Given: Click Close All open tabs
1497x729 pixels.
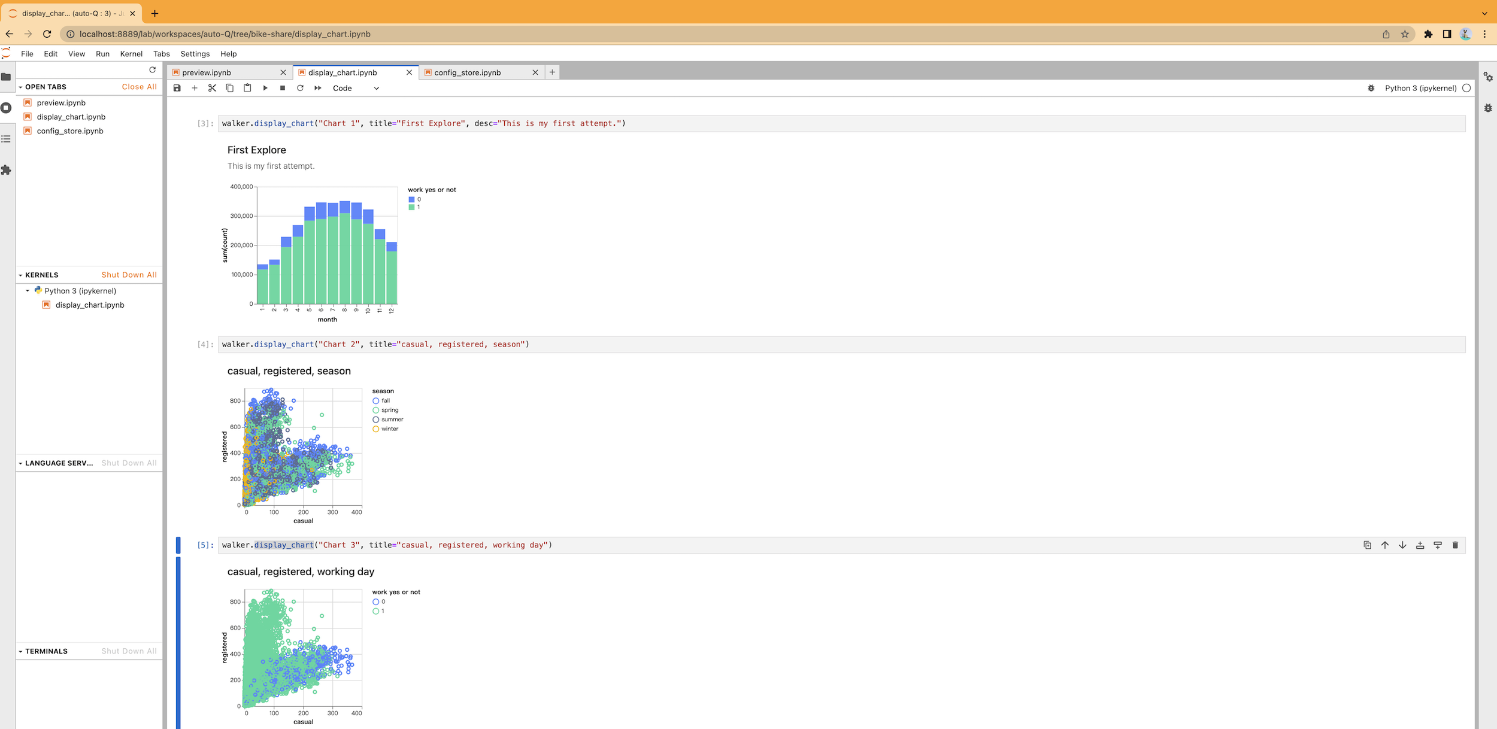Looking at the screenshot, I should point(139,87).
